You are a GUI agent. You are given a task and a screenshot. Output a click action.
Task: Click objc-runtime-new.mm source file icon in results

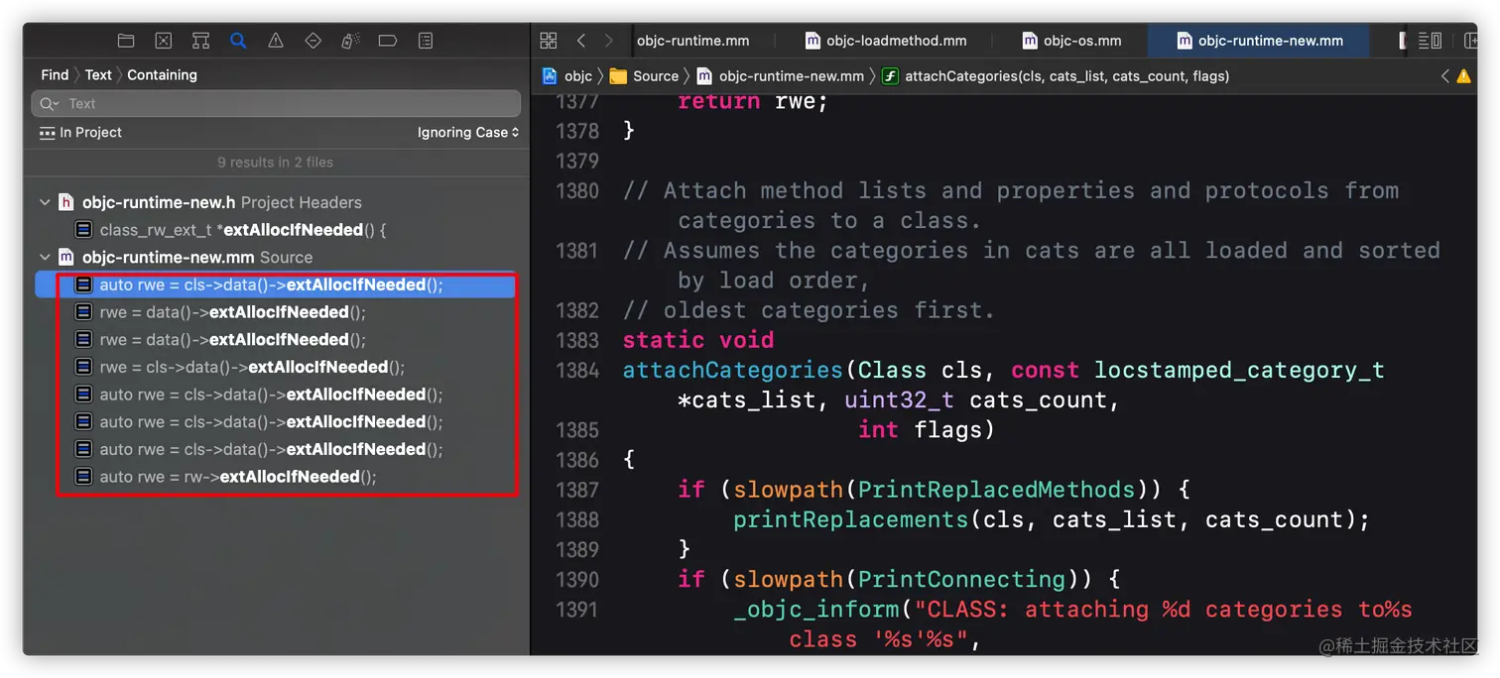66,257
